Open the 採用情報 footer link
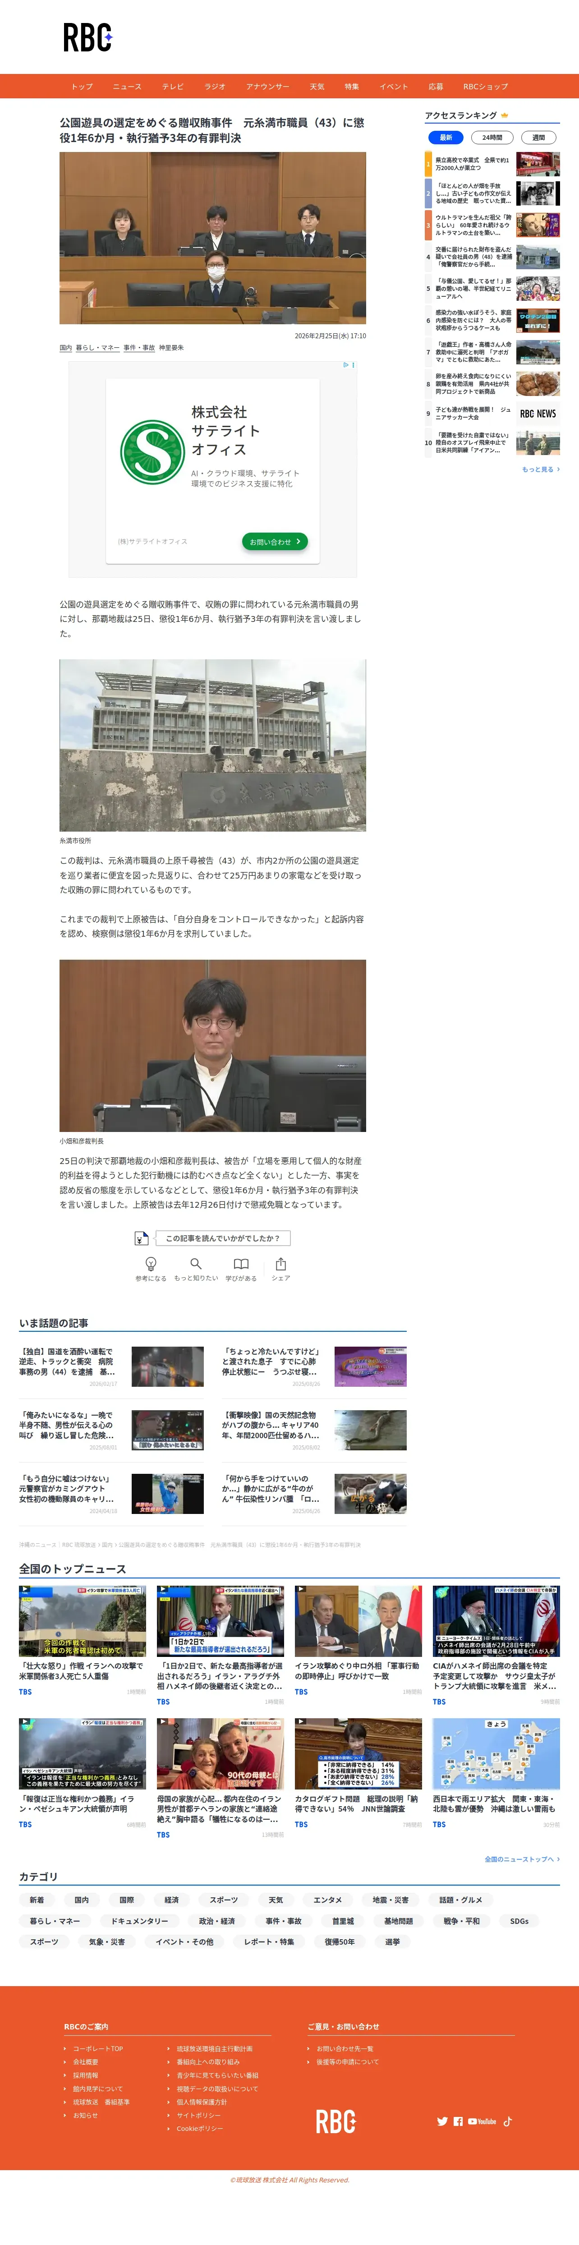 coord(86,2075)
